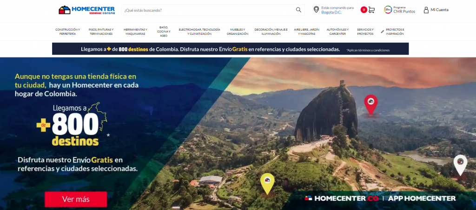Open the CMR Puntos program icon
This screenshot has height=210, width=476.
pos(388,10)
